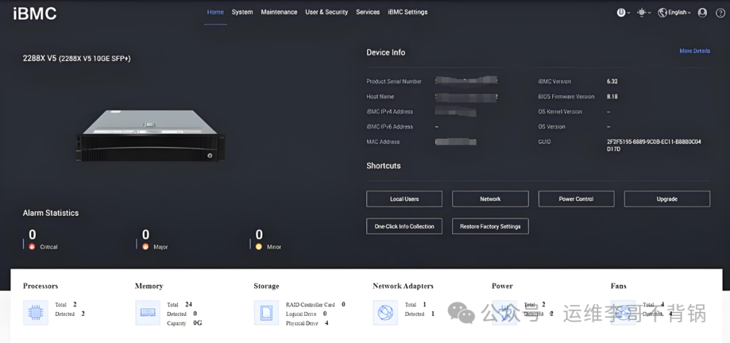730x343 pixels.
Task: Open the UID indicator light icon
Action: click(x=641, y=13)
